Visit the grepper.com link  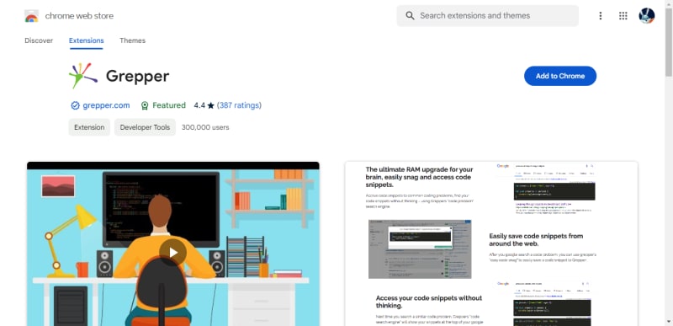click(107, 105)
